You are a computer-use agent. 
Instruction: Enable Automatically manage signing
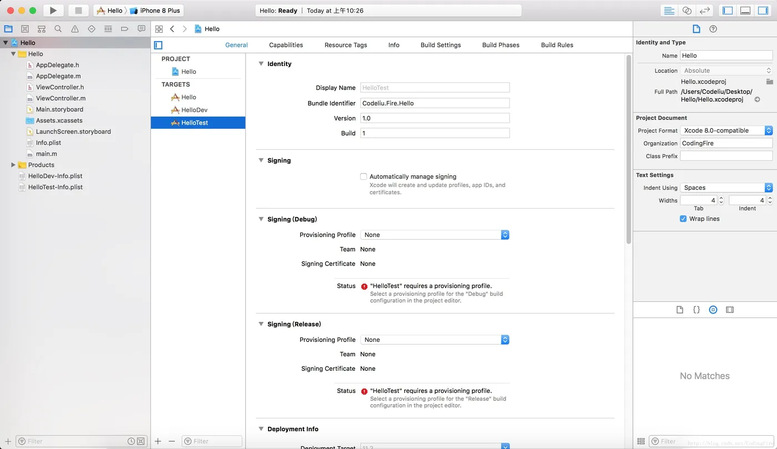coord(364,176)
